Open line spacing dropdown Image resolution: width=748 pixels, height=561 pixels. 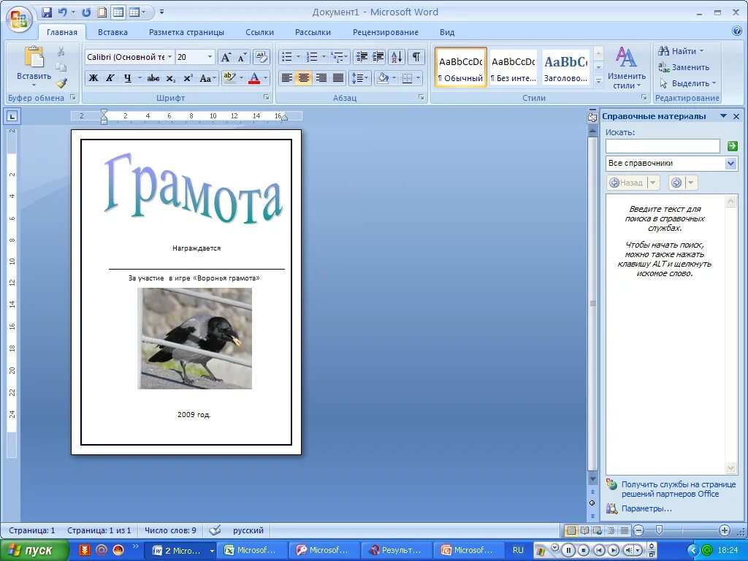(x=360, y=77)
